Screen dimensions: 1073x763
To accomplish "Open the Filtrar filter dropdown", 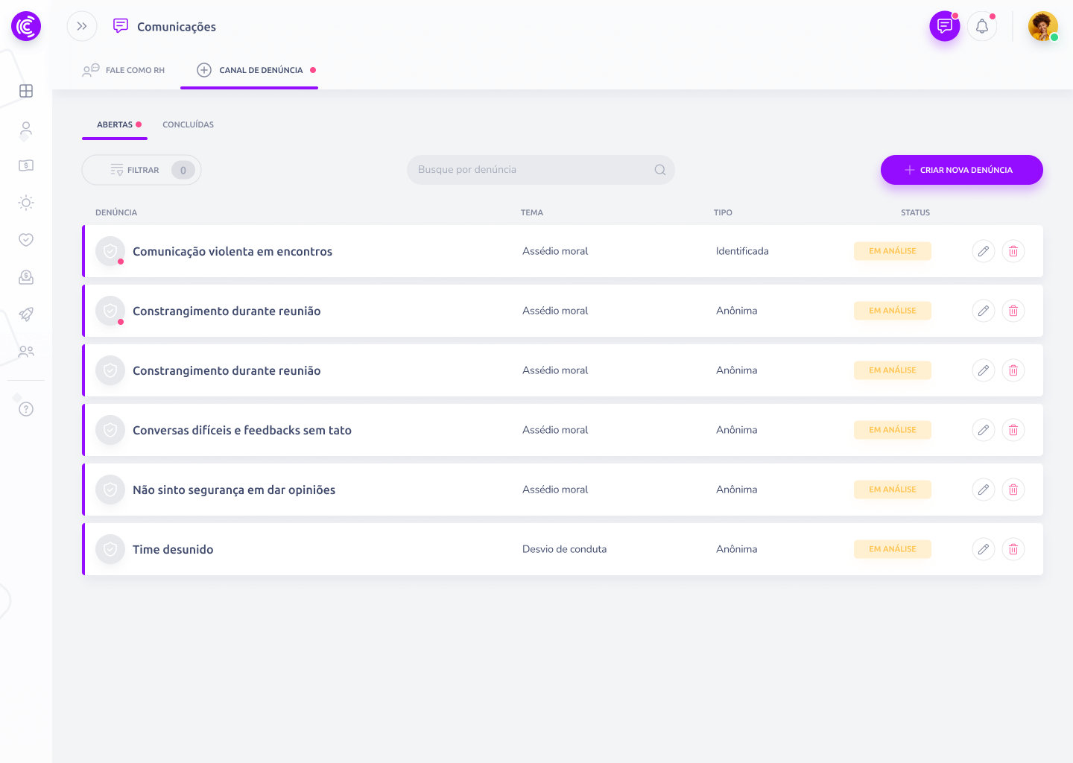I will click(142, 170).
